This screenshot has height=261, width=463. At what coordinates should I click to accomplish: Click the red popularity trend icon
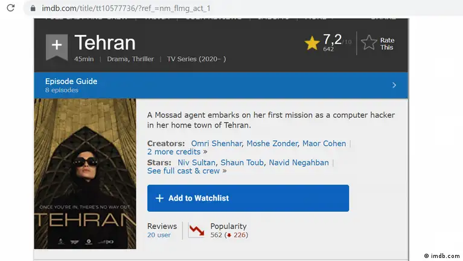[196, 231]
